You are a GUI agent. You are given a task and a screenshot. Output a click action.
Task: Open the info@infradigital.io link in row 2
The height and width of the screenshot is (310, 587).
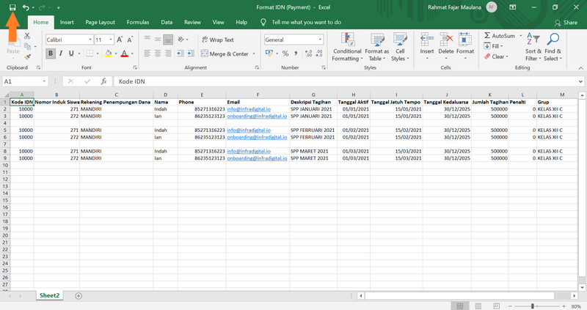(249, 109)
